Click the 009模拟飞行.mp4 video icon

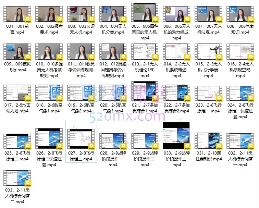17,52
